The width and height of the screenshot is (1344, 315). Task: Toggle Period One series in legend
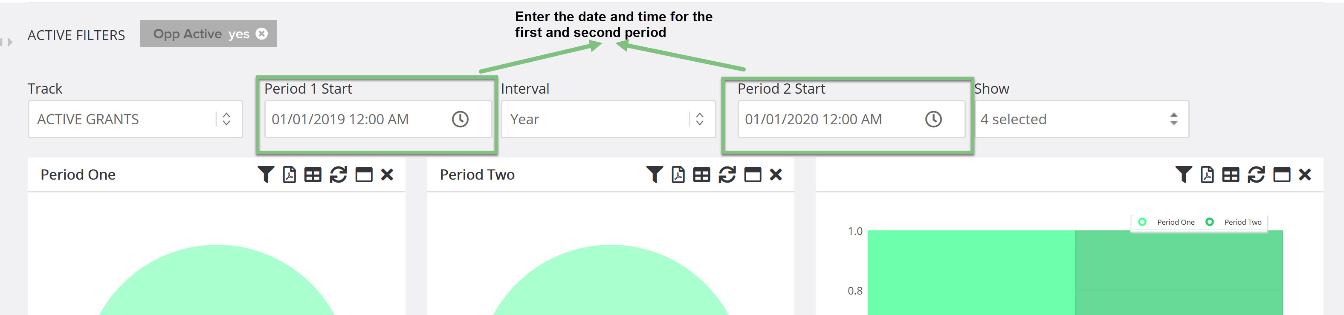point(1167,222)
